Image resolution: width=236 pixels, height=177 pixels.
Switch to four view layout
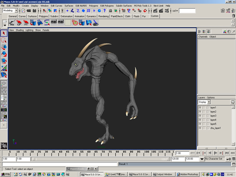(x=4, y=90)
